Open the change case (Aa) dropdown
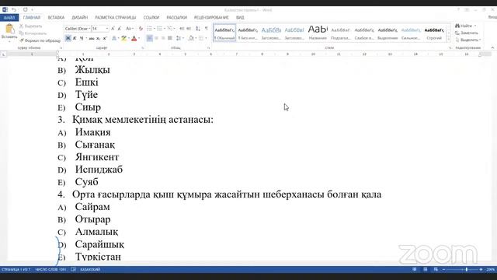This screenshot has width=497, height=280. point(130,29)
